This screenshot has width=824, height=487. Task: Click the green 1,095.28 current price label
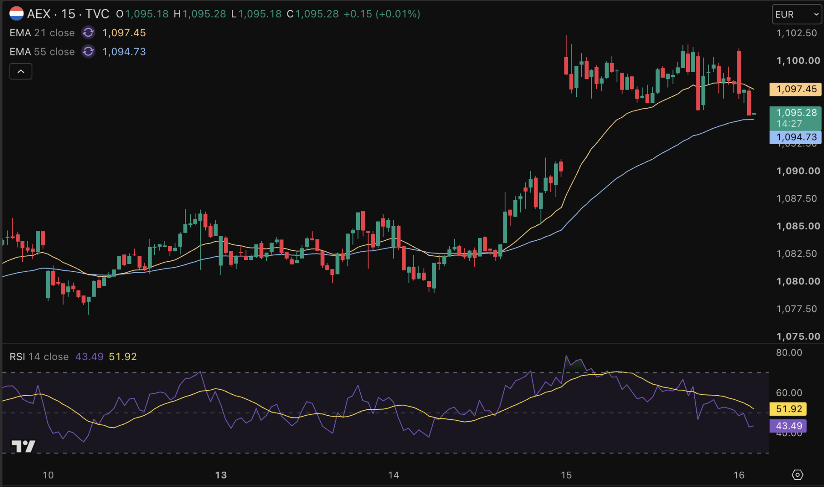point(795,118)
